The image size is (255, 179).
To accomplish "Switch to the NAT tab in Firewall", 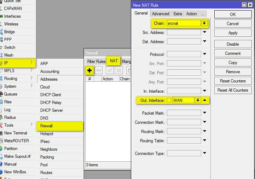I will point(114,61).
